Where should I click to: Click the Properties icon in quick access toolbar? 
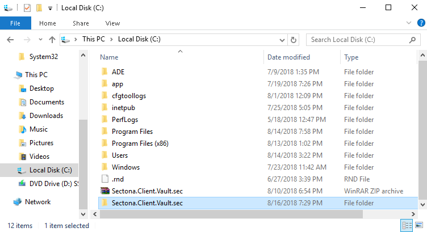[27, 8]
